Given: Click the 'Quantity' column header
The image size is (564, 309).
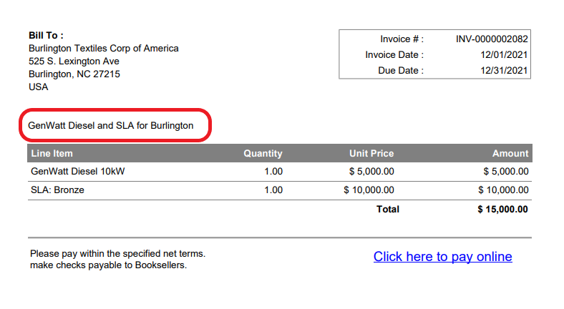Looking at the screenshot, I should point(263,153).
